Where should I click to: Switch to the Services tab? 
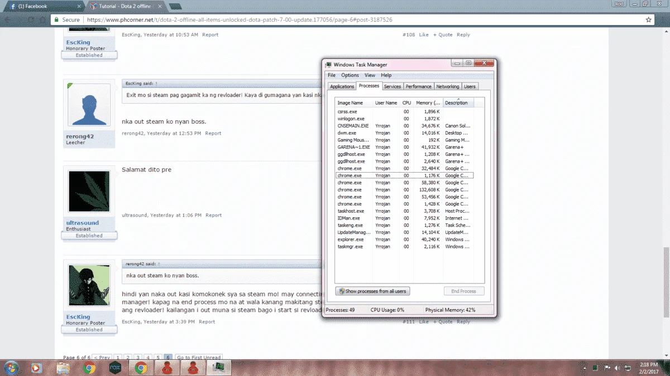393,86
